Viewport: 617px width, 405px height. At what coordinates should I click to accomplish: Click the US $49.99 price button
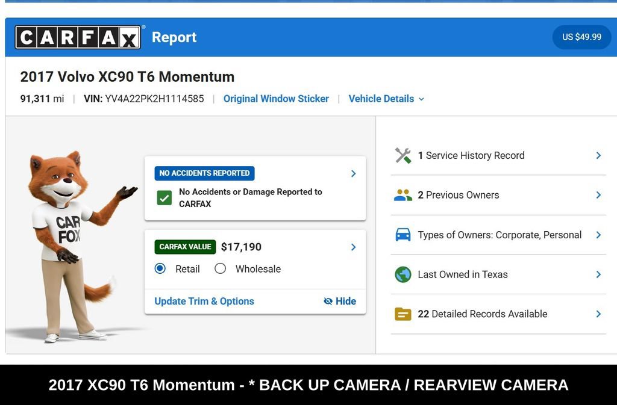pos(581,37)
